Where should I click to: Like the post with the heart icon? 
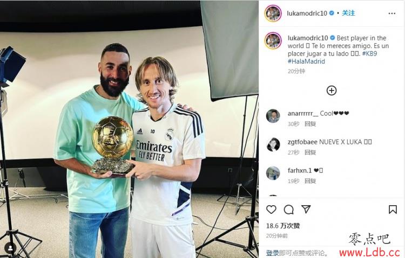[271, 210]
